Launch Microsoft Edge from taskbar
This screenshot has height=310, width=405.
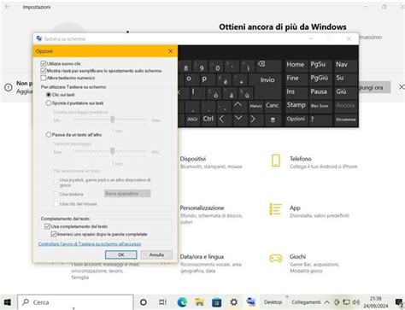(x=182, y=302)
